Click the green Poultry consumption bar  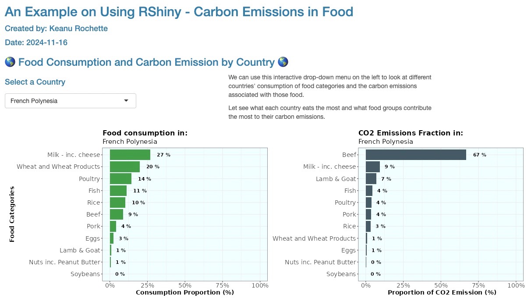click(x=120, y=179)
